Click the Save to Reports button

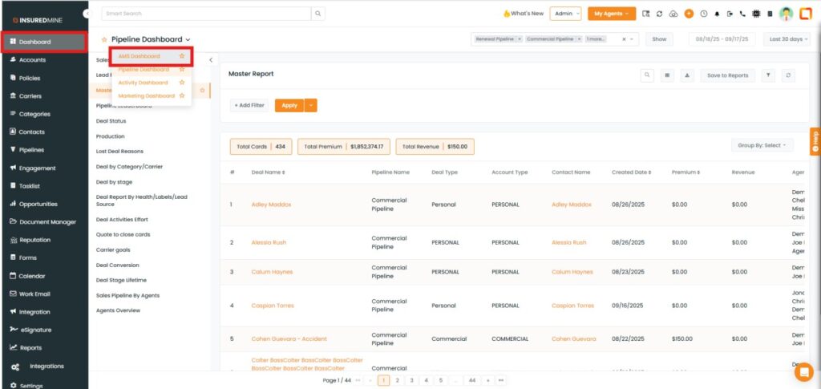[x=727, y=75]
